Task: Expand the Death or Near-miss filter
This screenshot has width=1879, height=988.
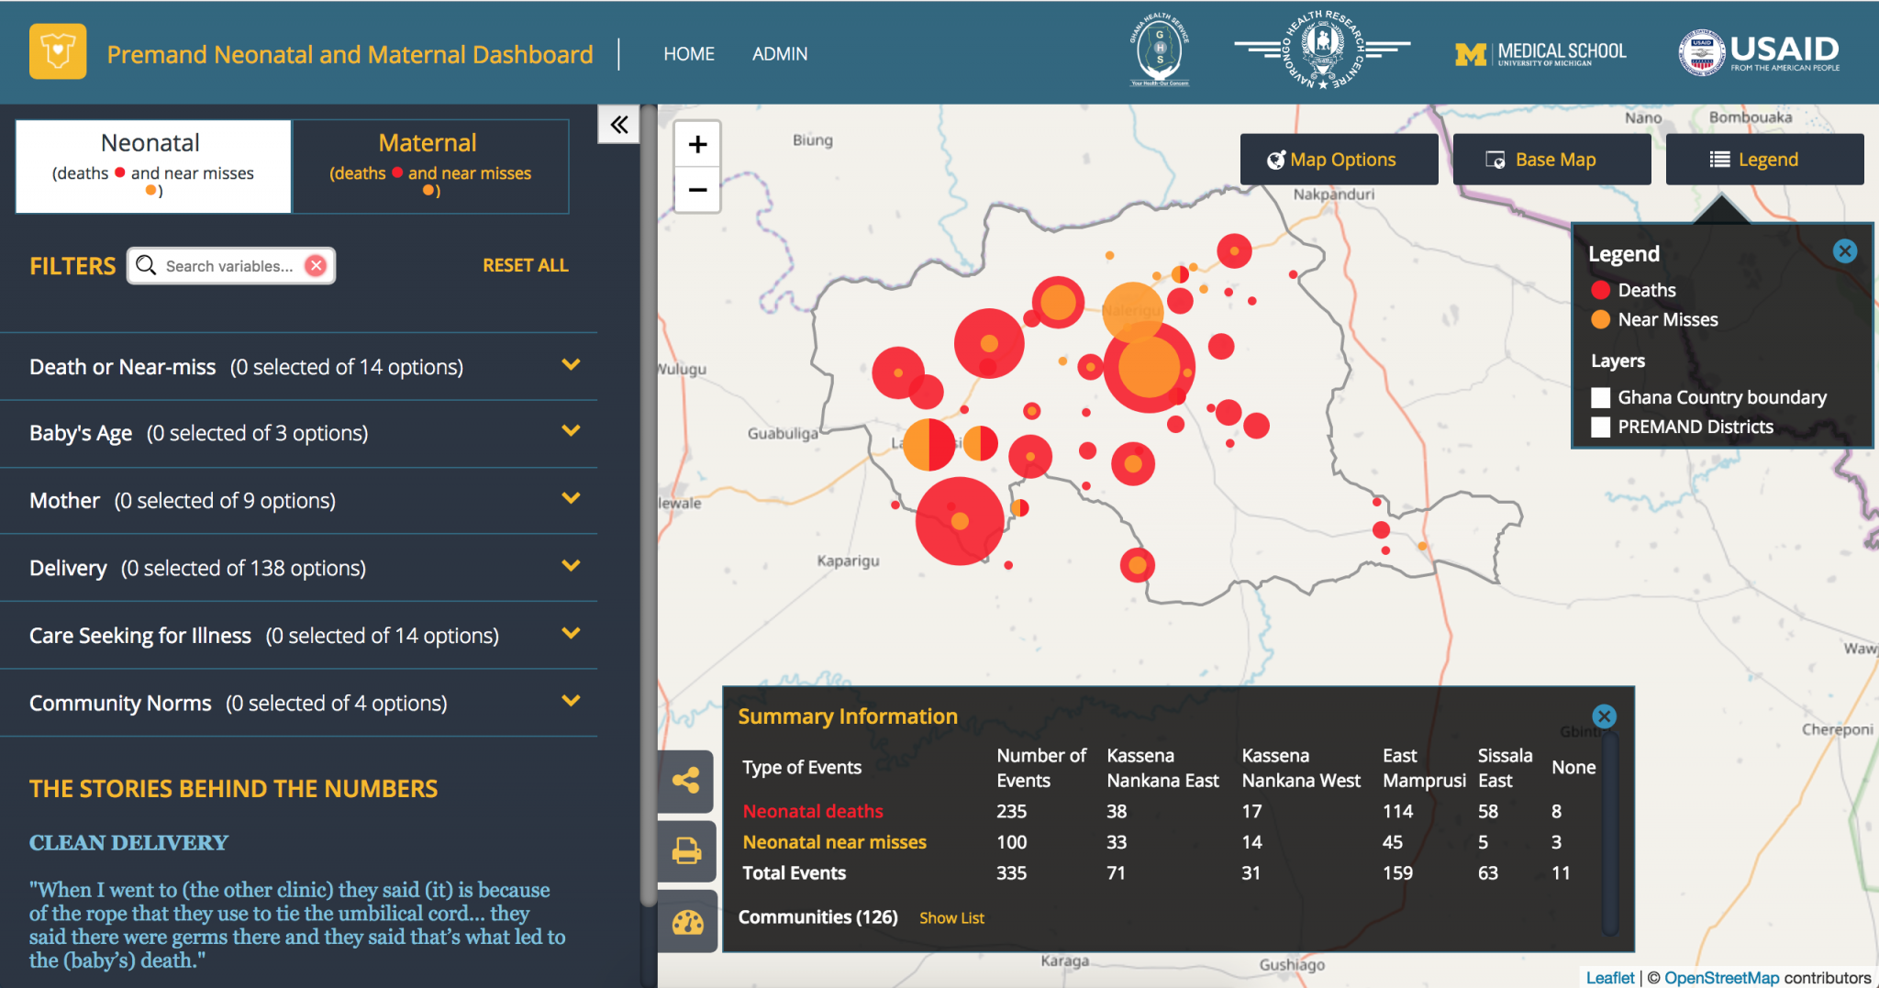Action: coord(571,365)
